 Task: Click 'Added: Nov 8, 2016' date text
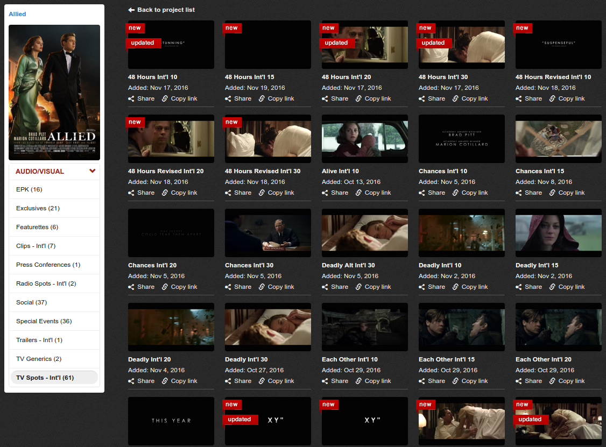click(544, 182)
